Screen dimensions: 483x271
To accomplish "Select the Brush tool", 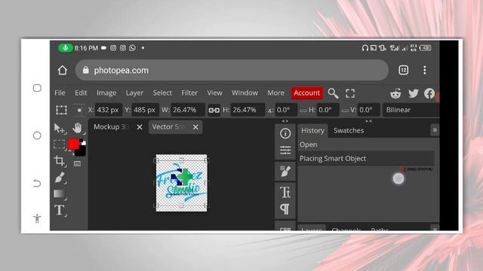I will tap(60, 178).
